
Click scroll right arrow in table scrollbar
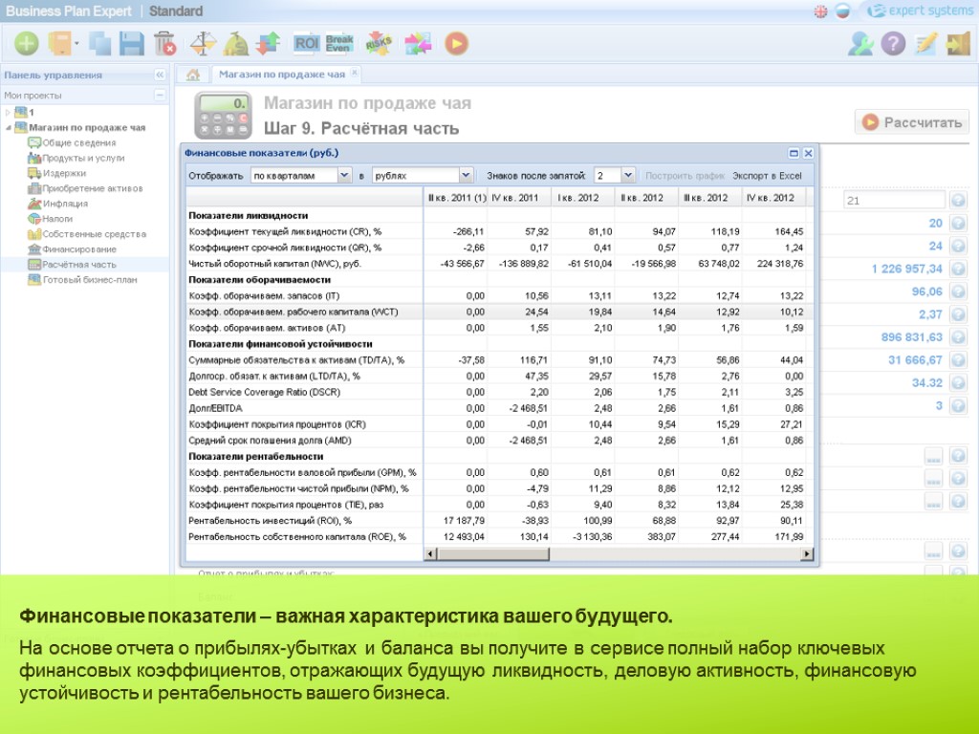[807, 553]
